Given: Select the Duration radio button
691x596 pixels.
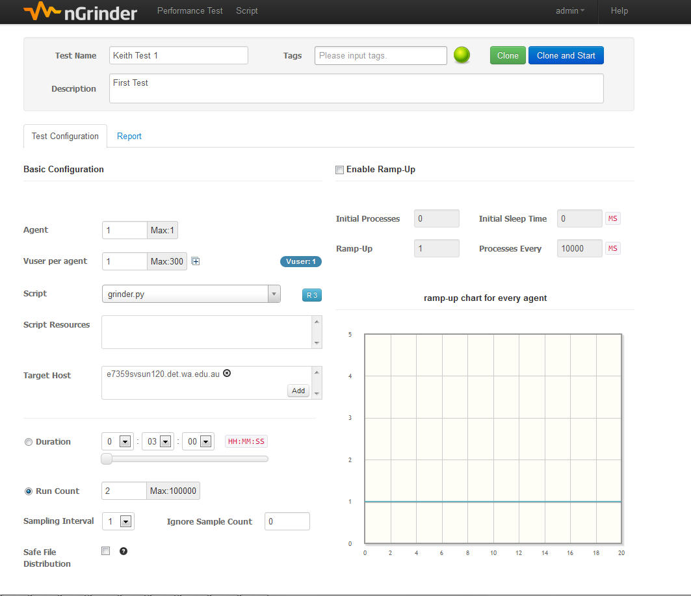Looking at the screenshot, I should [28, 442].
